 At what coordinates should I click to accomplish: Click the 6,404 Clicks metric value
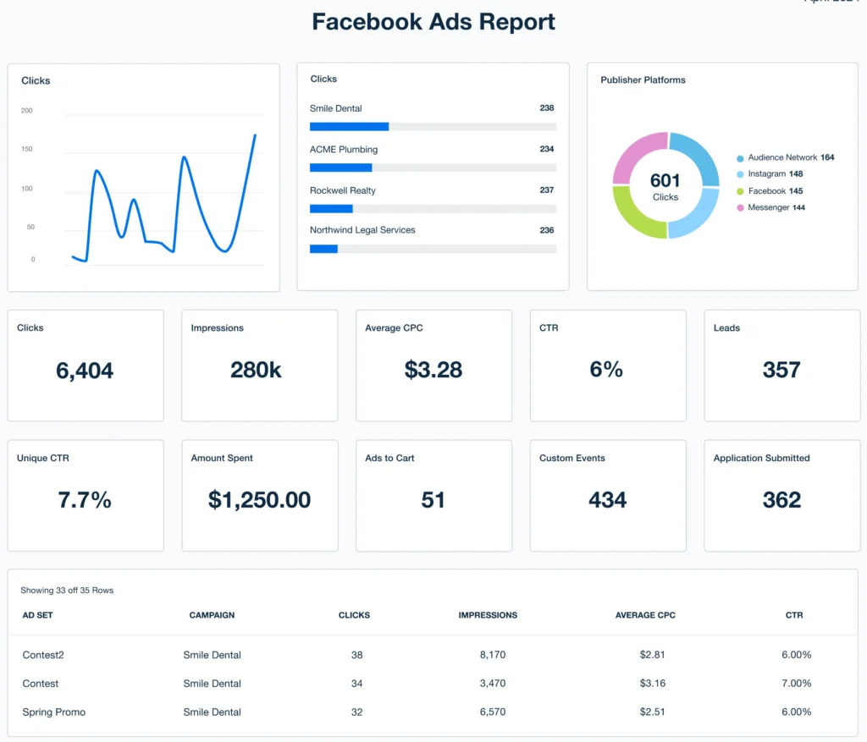pos(85,371)
